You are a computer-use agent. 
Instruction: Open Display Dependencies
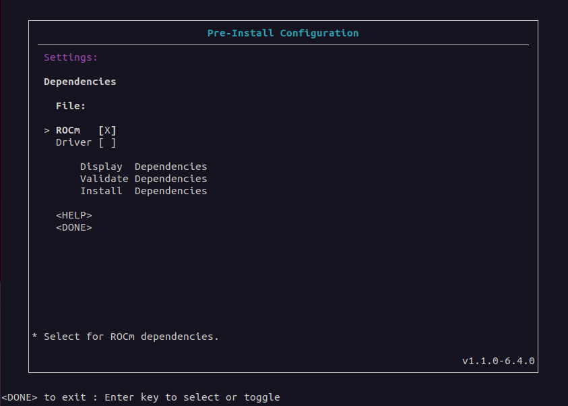point(143,167)
